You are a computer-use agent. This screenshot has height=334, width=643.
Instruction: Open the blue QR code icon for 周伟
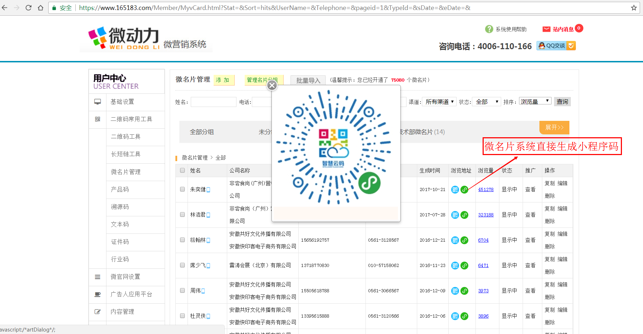point(455,291)
